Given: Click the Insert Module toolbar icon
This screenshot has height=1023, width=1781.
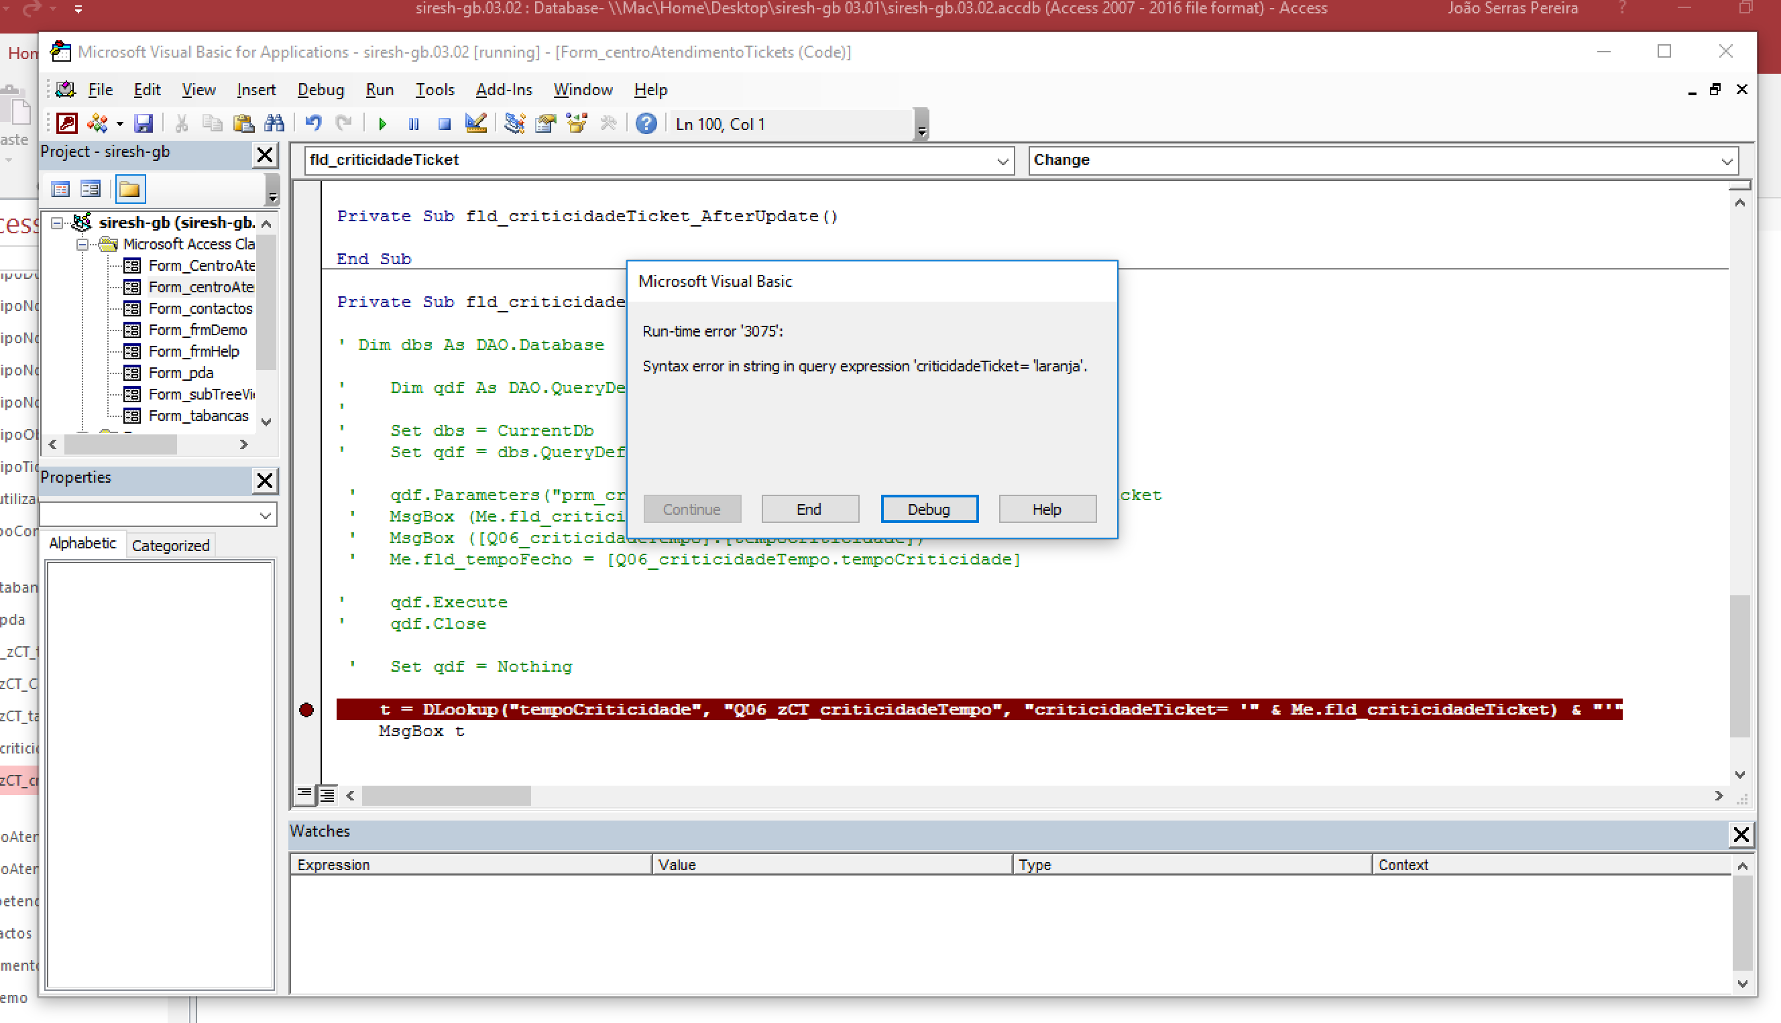Looking at the screenshot, I should click(97, 123).
